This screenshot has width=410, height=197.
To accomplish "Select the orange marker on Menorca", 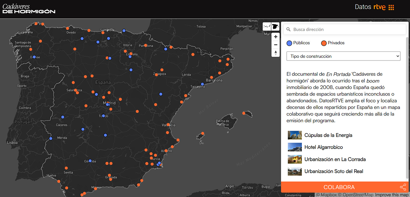I will (244, 113).
